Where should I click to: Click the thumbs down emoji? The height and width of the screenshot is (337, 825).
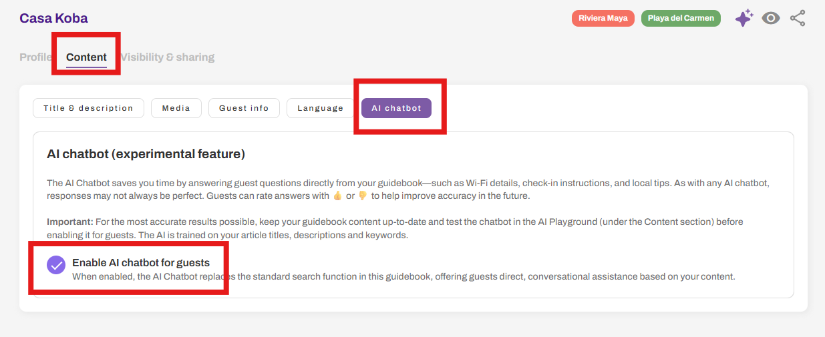[363, 196]
